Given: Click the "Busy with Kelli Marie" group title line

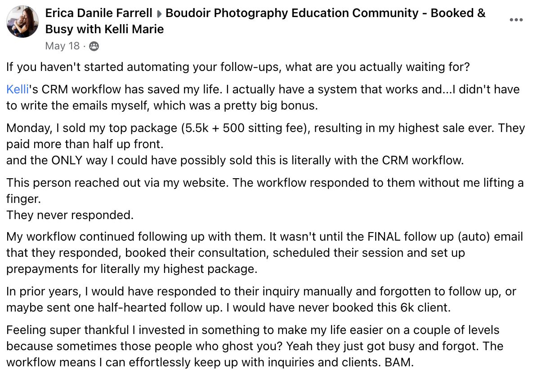Looking at the screenshot, I should click(104, 29).
